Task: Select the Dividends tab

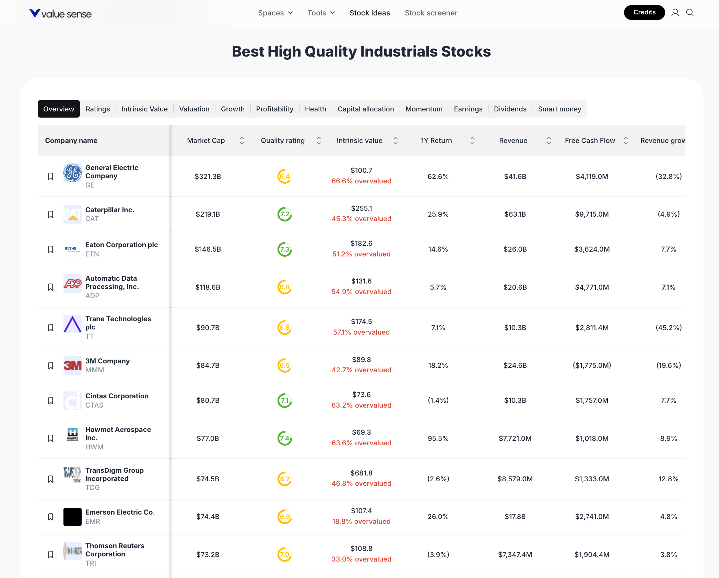Action: [510, 109]
